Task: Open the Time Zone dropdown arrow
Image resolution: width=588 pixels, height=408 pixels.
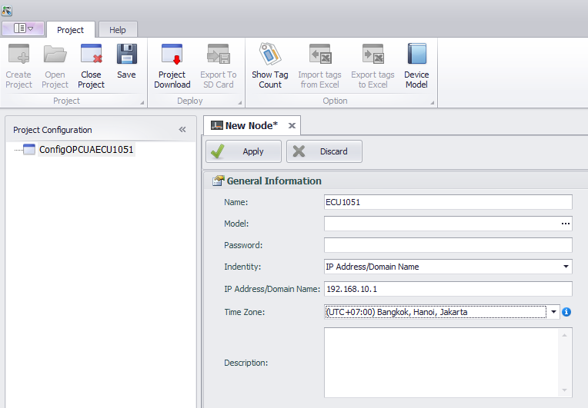Action: [x=553, y=312]
